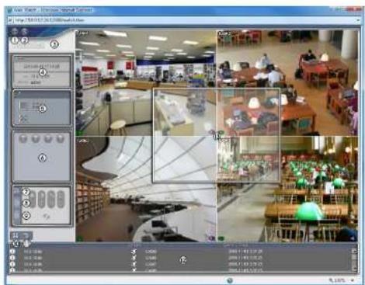Click the right round icon in blue header
This screenshot has height=285, width=365.
(x=24, y=32)
